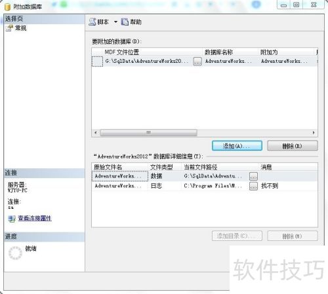Minimize the Attach Databases window

tap(283, 5)
